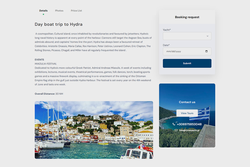Screen dimensions: 250x167
Task: Click the envelope email icon
Action: [x=176, y=130]
